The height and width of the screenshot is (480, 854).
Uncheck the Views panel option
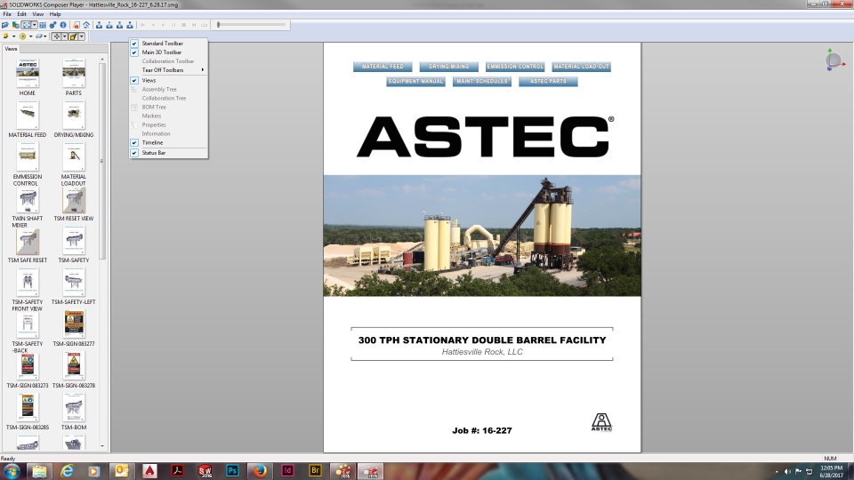[168, 80]
